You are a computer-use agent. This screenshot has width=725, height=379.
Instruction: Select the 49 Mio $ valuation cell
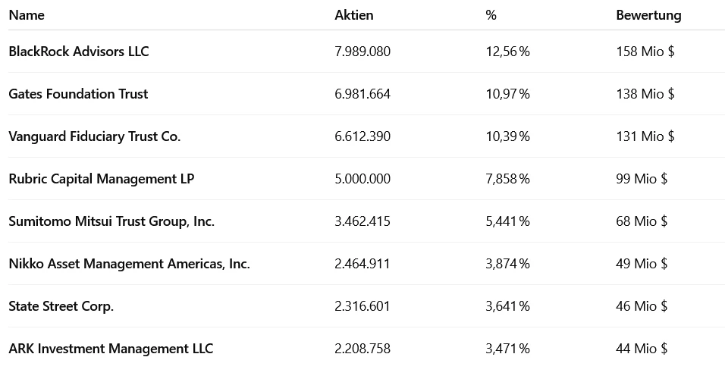coord(642,264)
